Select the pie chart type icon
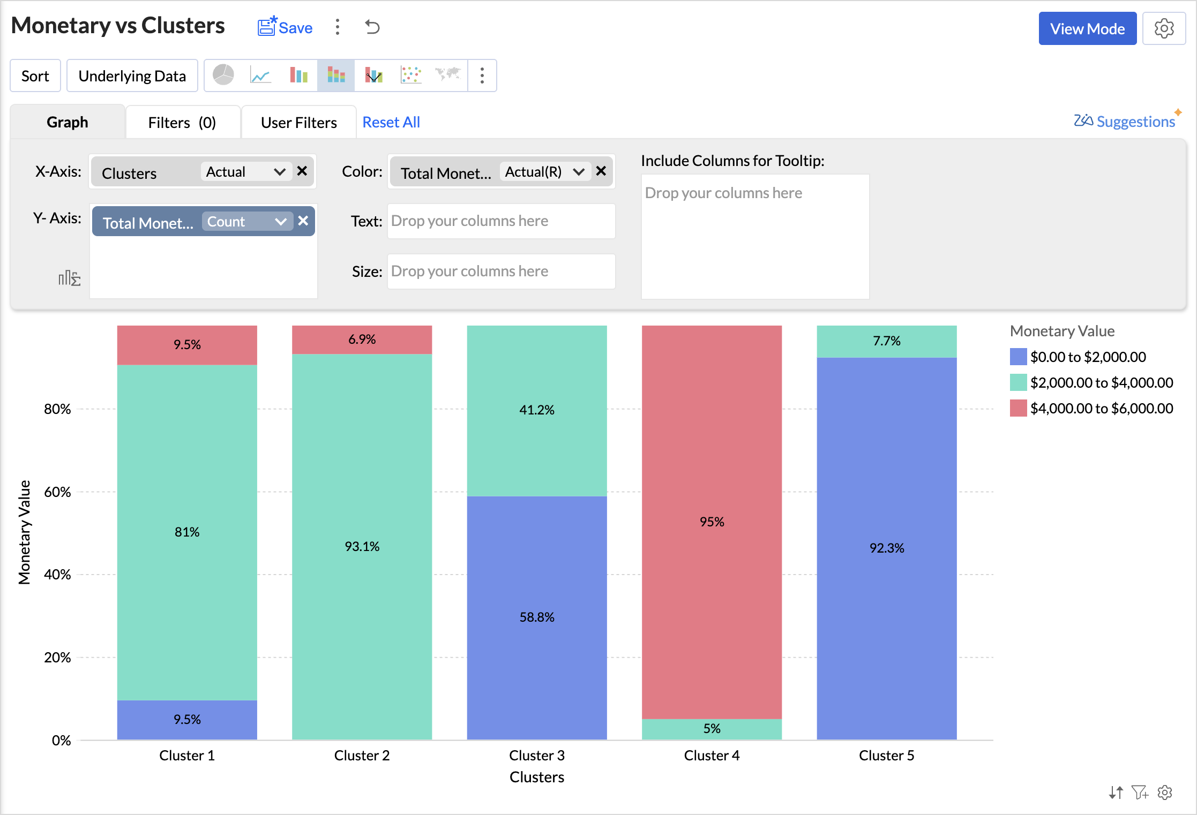 (x=223, y=75)
